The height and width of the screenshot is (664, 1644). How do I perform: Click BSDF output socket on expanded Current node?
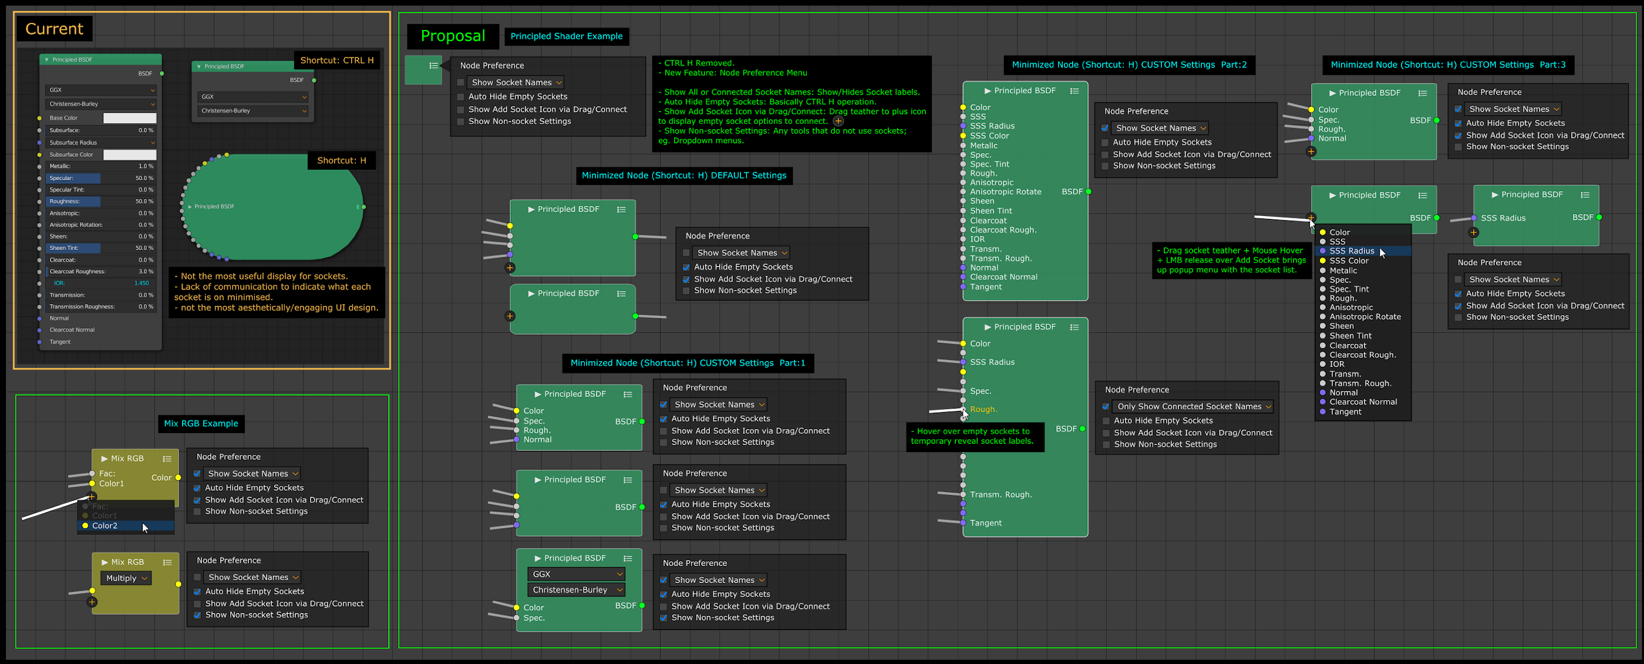tap(161, 74)
